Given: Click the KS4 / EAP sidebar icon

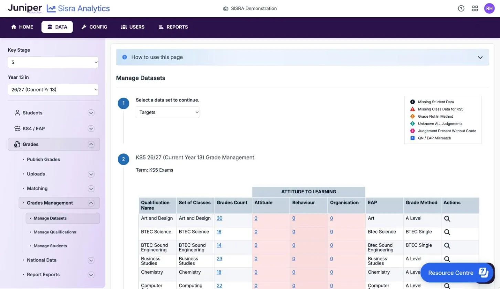Looking at the screenshot, I should tap(17, 129).
